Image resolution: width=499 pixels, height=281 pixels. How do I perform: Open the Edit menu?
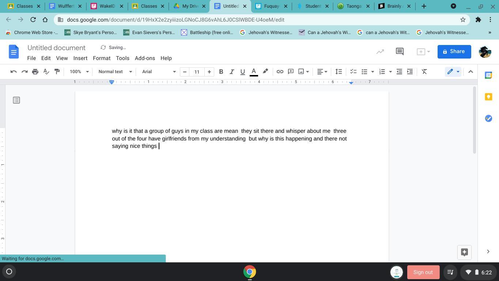(x=46, y=58)
